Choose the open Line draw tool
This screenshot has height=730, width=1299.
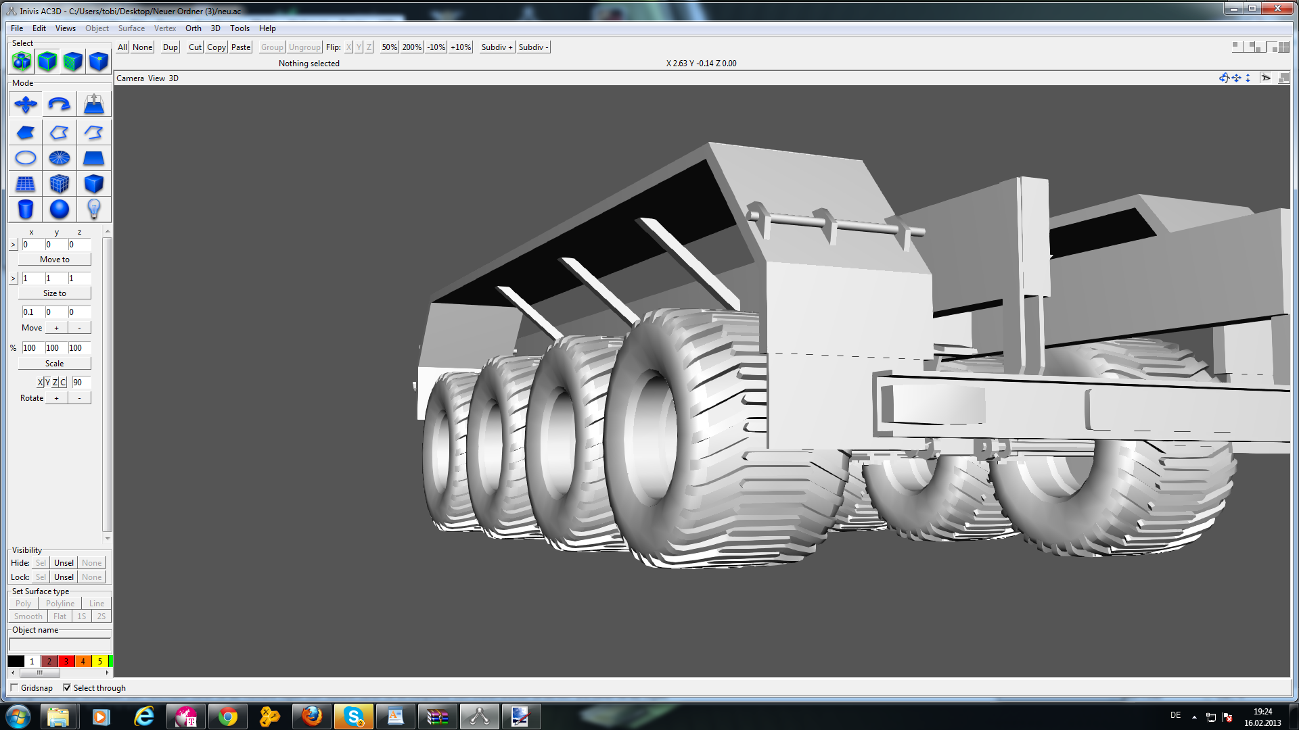(x=94, y=132)
